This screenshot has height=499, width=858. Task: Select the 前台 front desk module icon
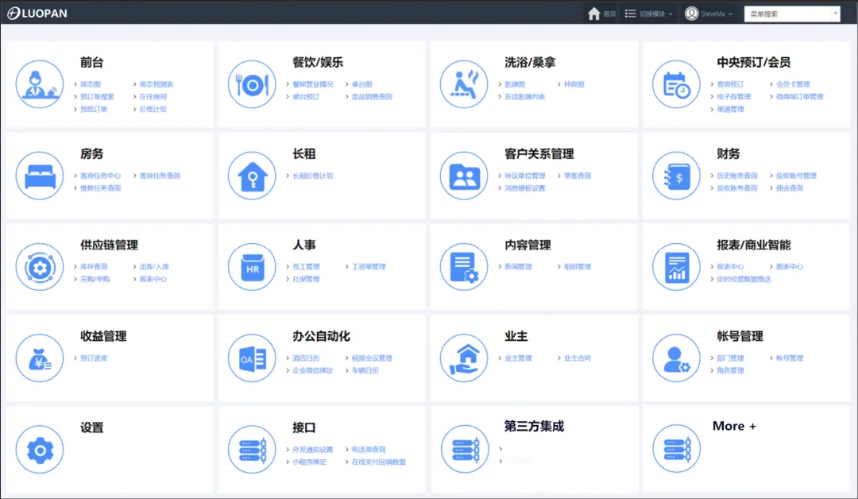(40, 83)
